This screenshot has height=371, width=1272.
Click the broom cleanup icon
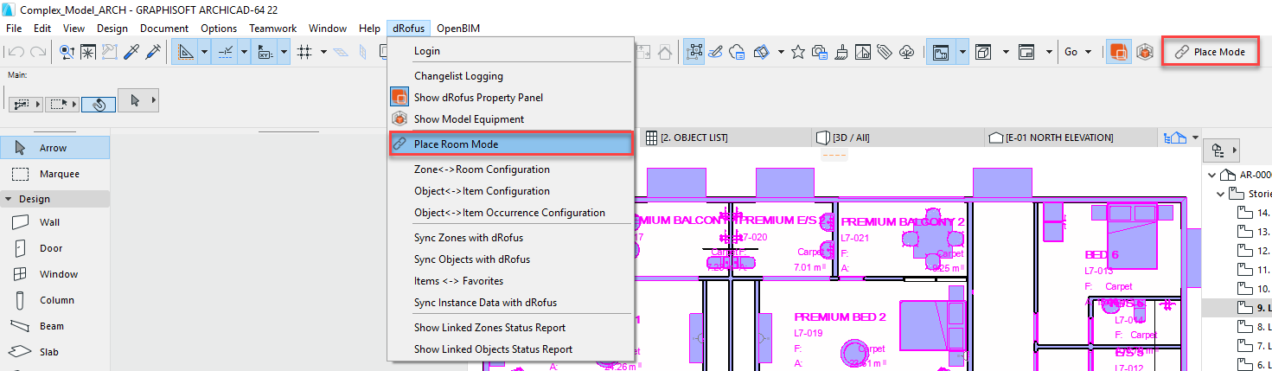click(x=841, y=52)
